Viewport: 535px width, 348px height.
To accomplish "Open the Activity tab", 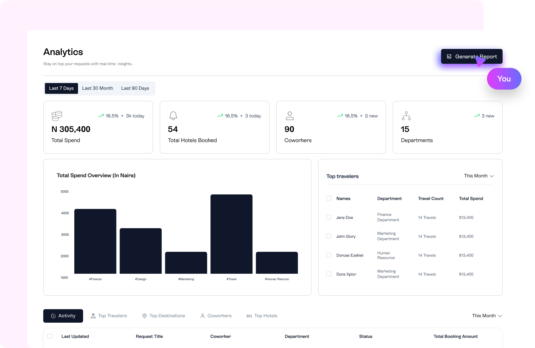I will [63, 316].
